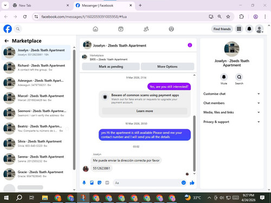Click the install app icon in address bar
The height and width of the screenshot is (203, 271).
pyautogui.click(x=211, y=17)
